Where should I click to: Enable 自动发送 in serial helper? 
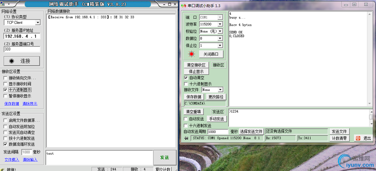pyautogui.click(x=186, y=119)
